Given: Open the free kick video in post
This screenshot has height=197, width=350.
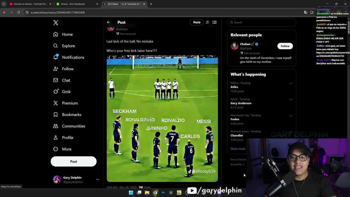Looking at the screenshot, I should click(162, 118).
